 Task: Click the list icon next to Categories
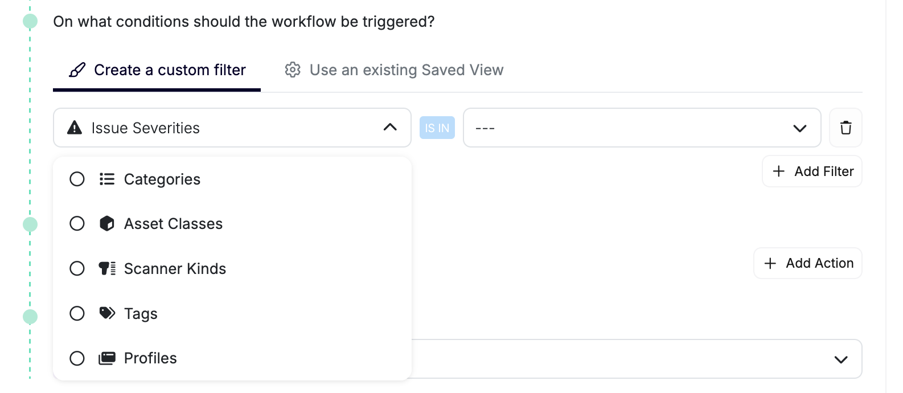(106, 179)
